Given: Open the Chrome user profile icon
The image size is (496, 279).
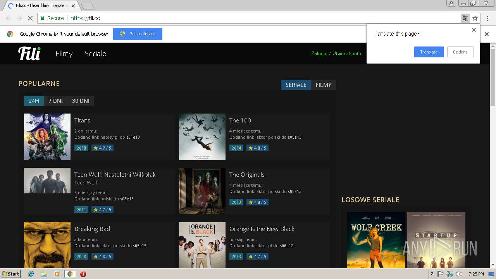Looking at the screenshot, I should pos(451,3).
